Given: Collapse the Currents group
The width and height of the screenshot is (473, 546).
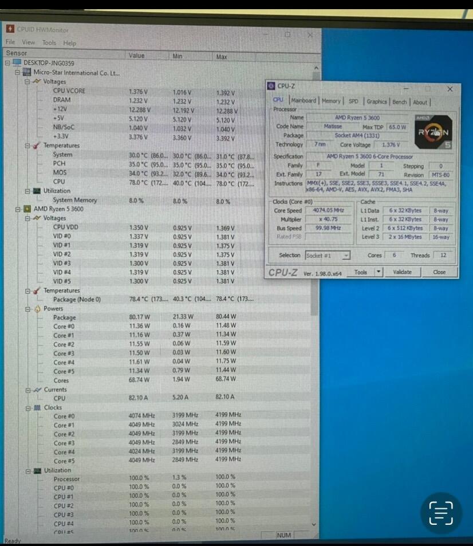Looking at the screenshot, I should (28, 390).
